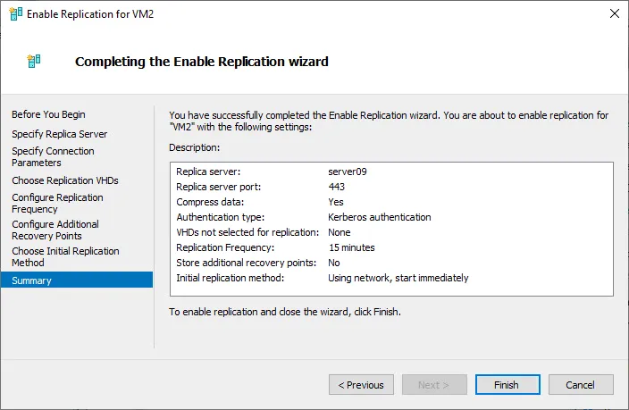Click the disabled Next button
This screenshot has width=629, height=410.
(434, 385)
